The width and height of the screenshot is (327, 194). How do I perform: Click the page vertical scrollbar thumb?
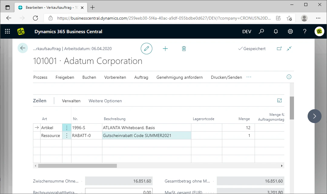(292, 108)
